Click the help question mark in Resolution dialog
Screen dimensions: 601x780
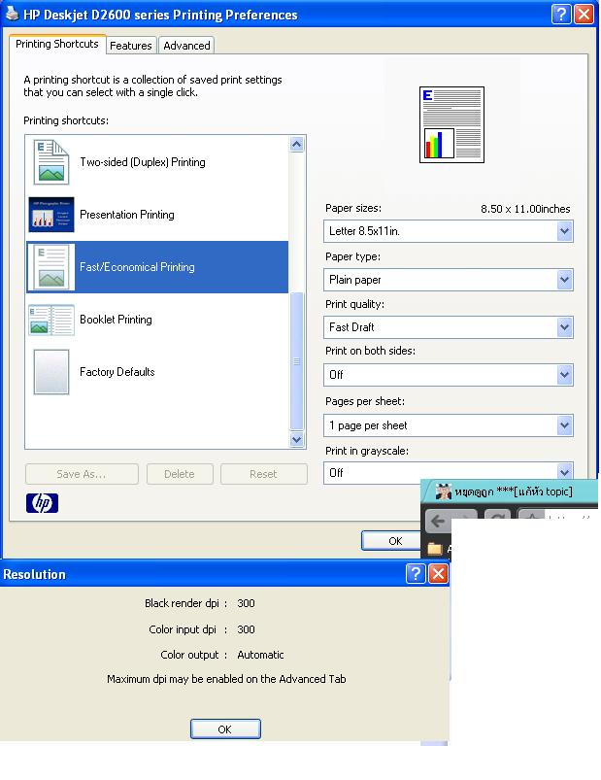coord(416,573)
